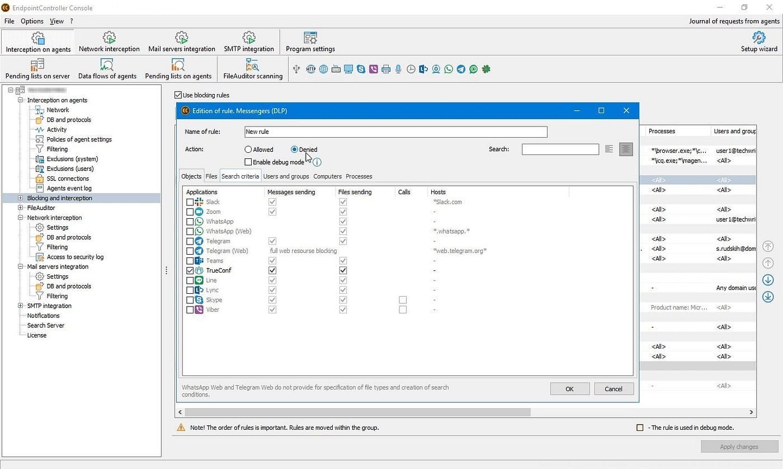The width and height of the screenshot is (783, 469).
Task: Expand Blocking and interception tree node
Action: pos(21,198)
